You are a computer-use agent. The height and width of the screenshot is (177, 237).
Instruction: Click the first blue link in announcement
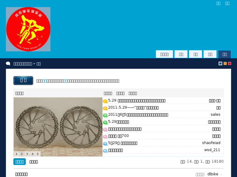tap(45, 81)
